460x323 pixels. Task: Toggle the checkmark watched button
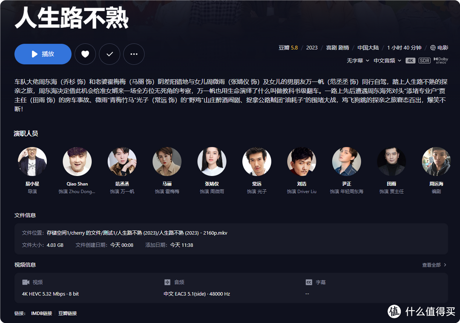pos(109,54)
